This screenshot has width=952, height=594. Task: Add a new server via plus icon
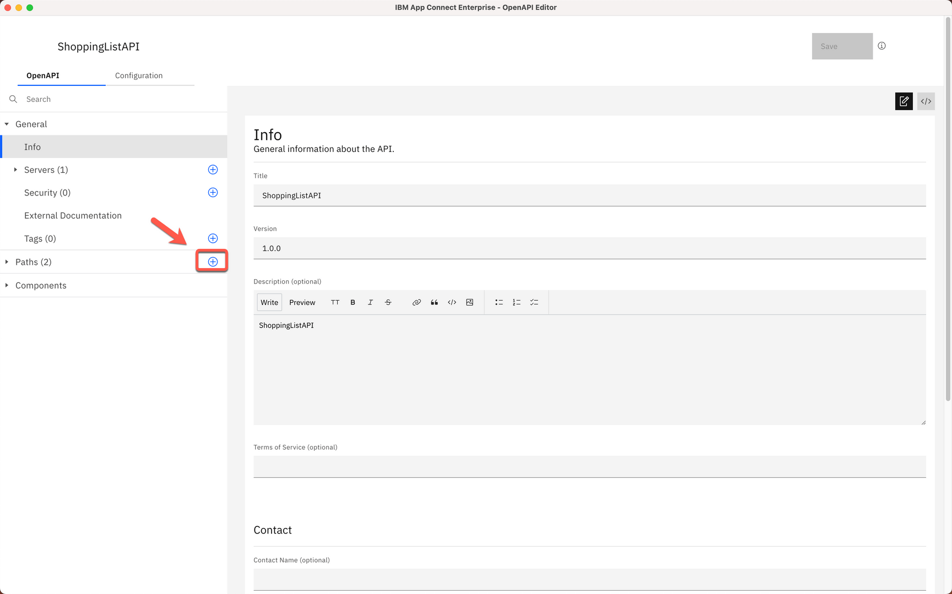tap(213, 170)
